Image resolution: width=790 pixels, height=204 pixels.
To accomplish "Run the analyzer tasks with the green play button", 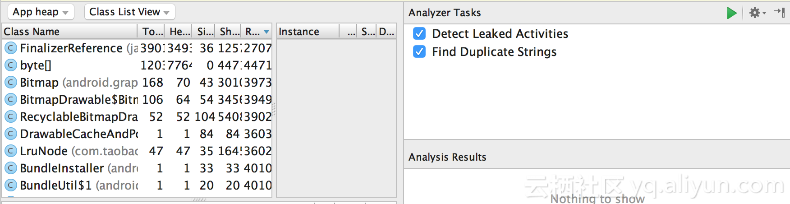I will pyautogui.click(x=731, y=13).
